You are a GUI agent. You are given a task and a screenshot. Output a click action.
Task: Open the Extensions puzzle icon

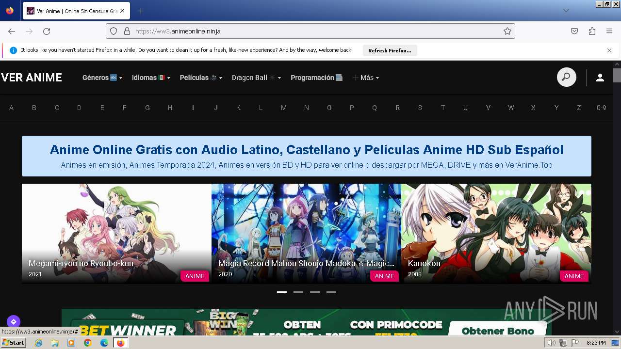pos(592,31)
